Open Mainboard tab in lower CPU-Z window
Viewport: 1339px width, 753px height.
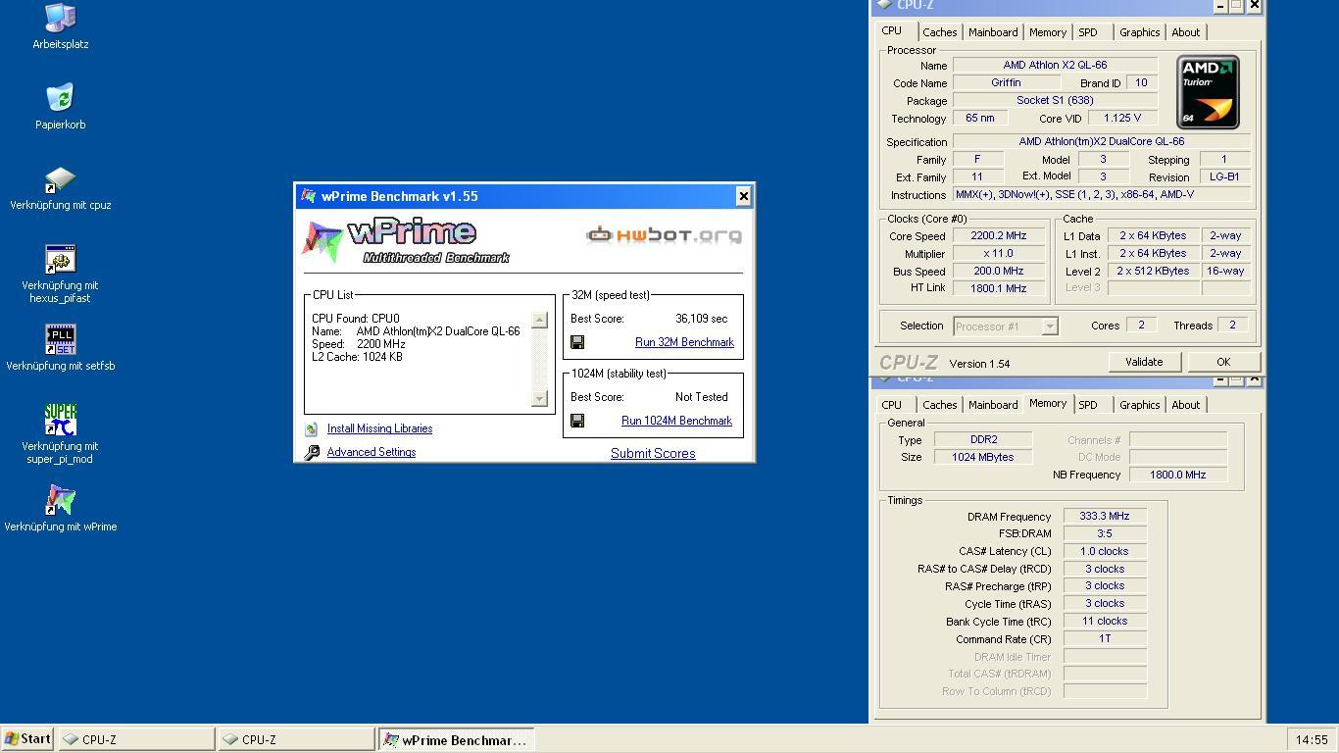pyautogui.click(x=993, y=405)
